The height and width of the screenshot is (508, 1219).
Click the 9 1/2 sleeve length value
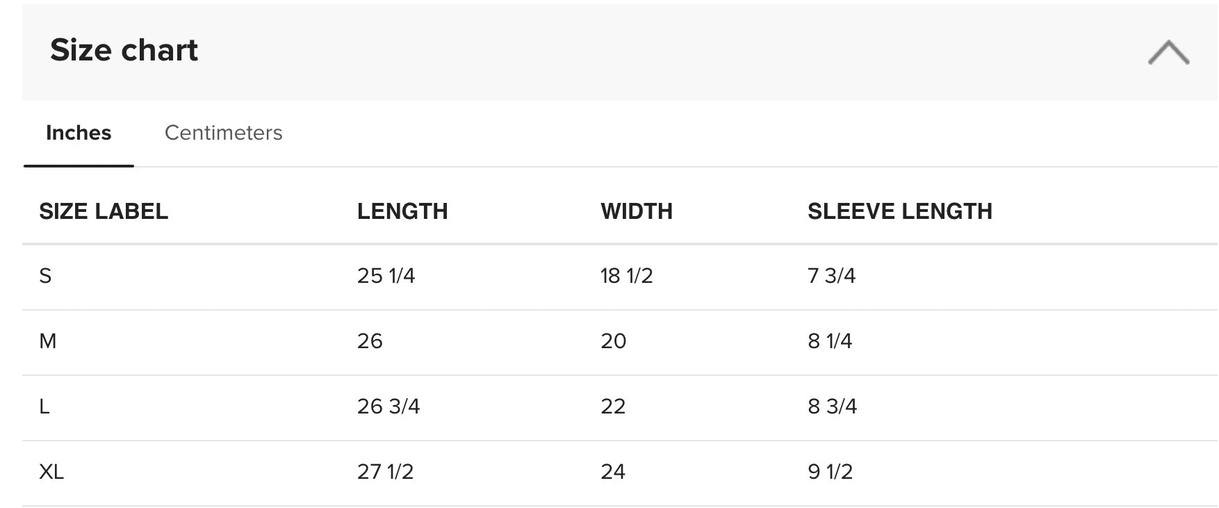click(x=830, y=472)
